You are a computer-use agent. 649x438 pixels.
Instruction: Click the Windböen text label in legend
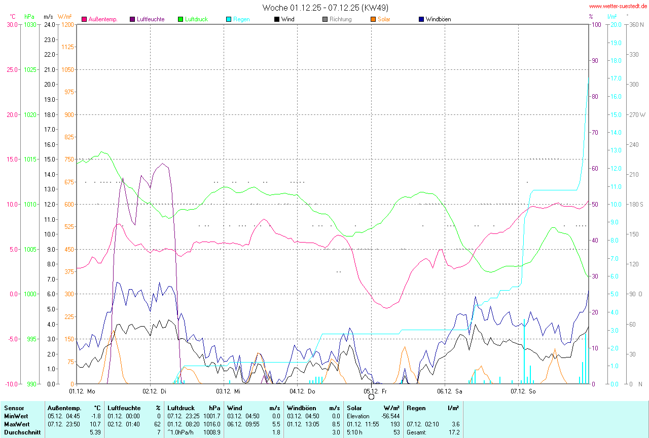(438, 19)
